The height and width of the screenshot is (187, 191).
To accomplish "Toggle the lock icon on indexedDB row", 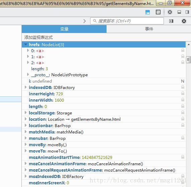I will click(x=183, y=87).
